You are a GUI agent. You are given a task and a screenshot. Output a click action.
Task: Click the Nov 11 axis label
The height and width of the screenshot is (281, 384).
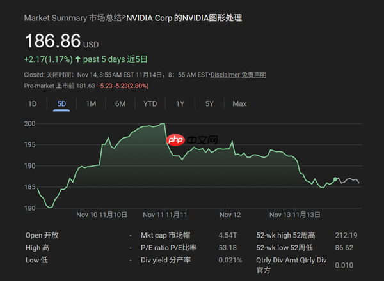pyautogui.click(x=165, y=215)
